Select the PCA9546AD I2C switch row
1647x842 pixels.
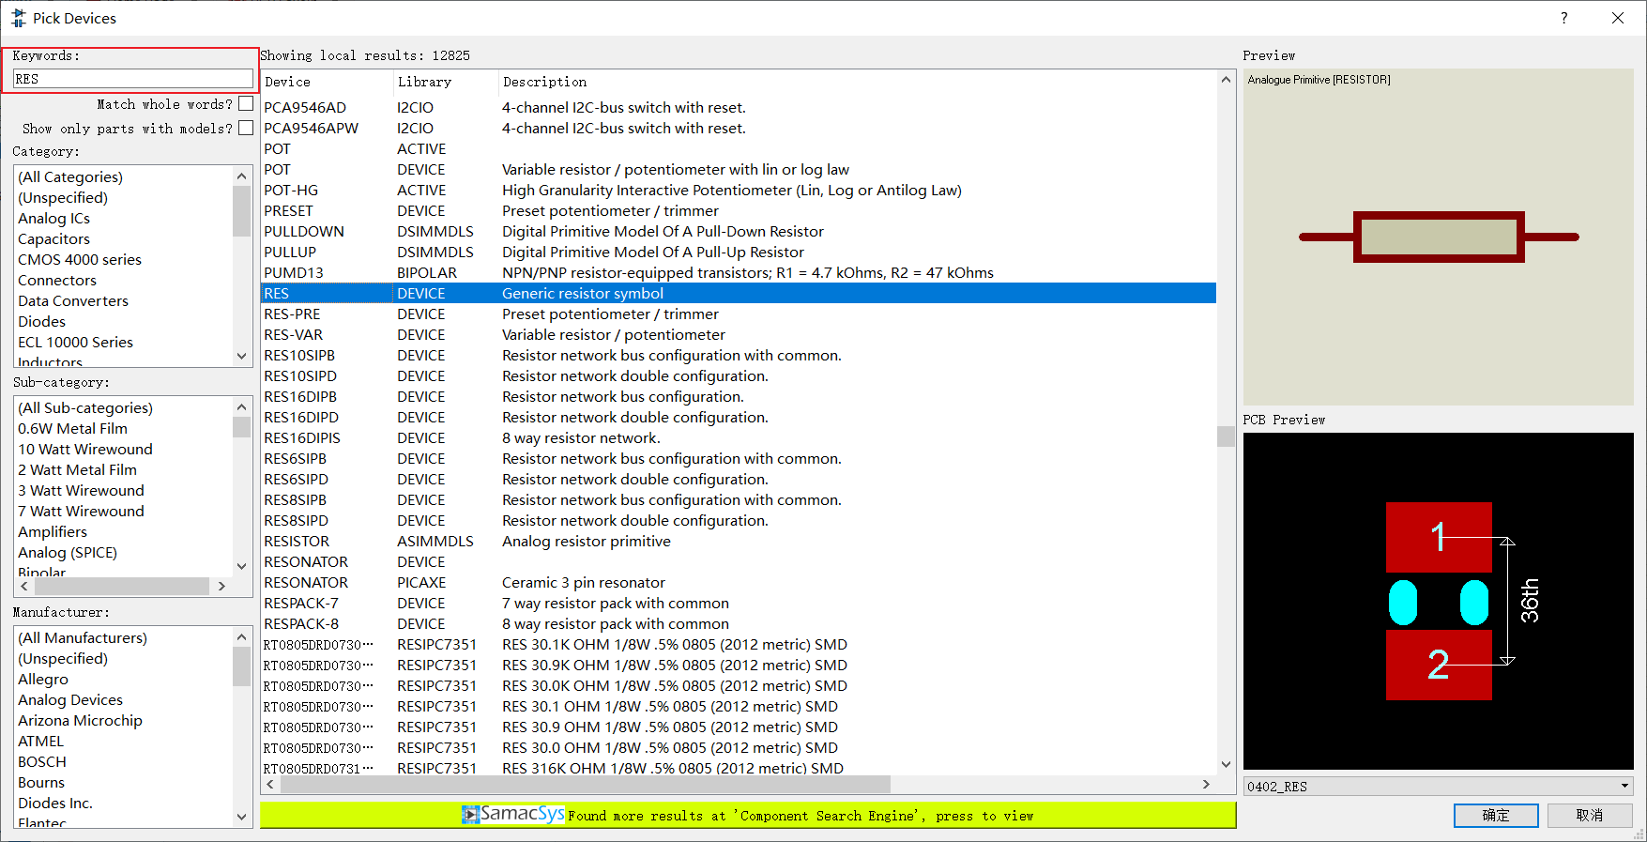tap(739, 107)
